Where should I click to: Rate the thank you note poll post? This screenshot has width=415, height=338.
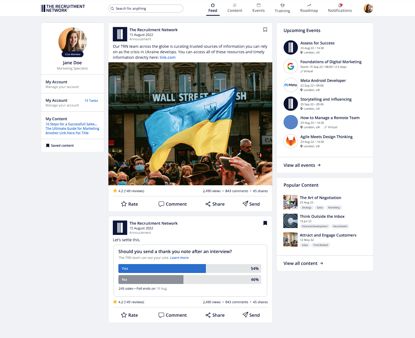coord(129,315)
